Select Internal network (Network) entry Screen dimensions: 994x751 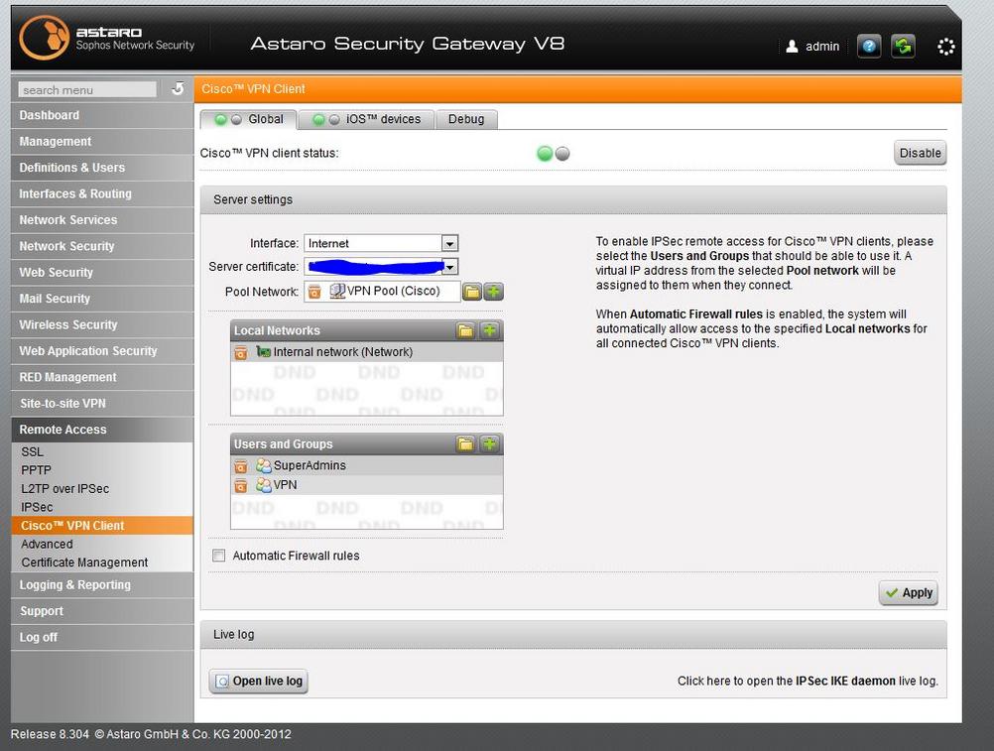pyautogui.click(x=367, y=352)
